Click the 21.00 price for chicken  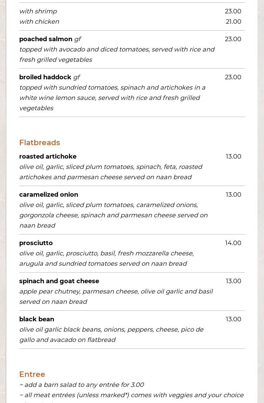pos(233,22)
